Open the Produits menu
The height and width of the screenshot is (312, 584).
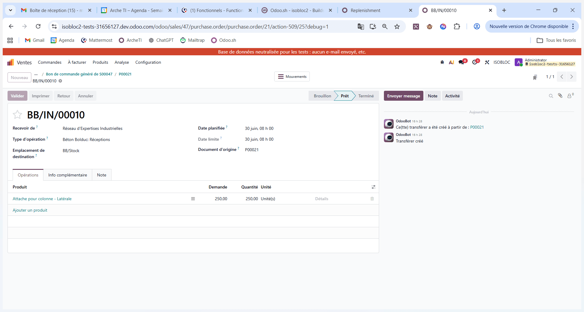tap(100, 62)
